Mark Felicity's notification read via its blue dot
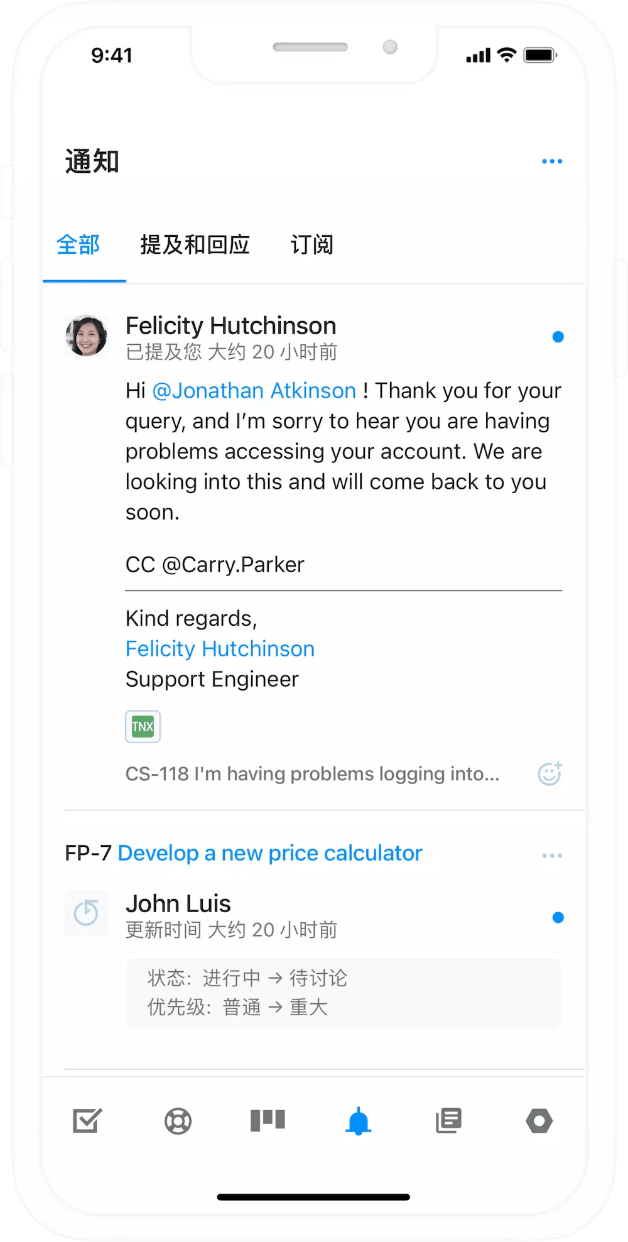 tap(558, 336)
